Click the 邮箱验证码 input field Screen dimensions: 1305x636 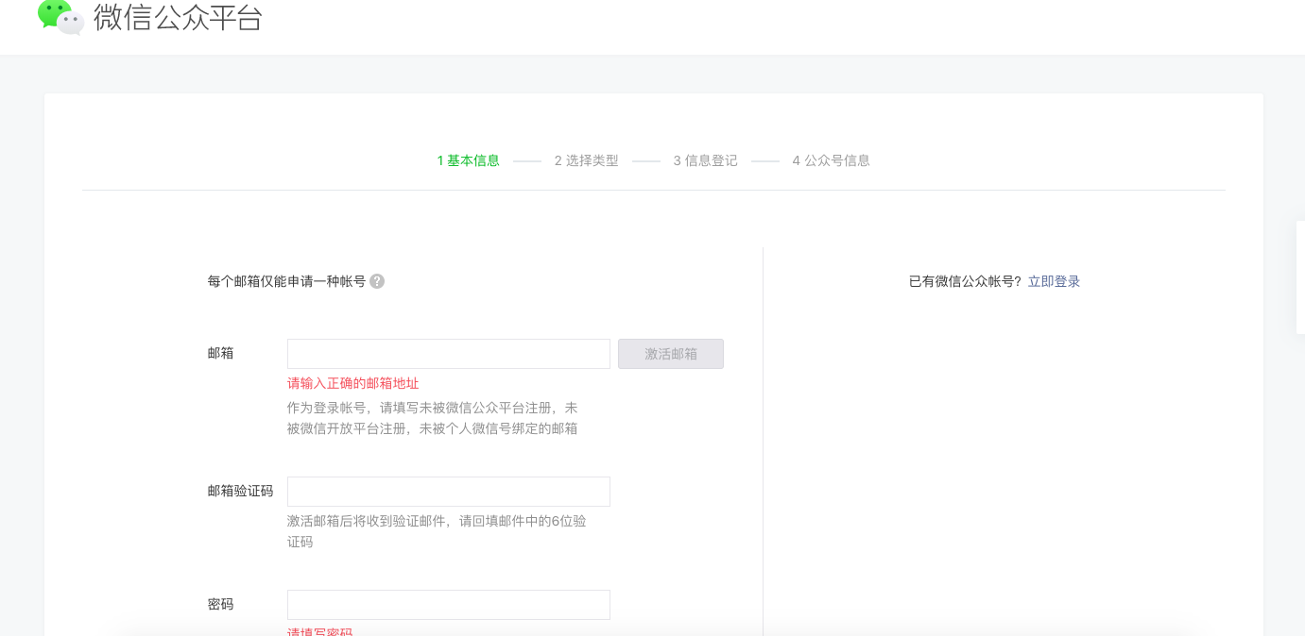pyautogui.click(x=448, y=491)
